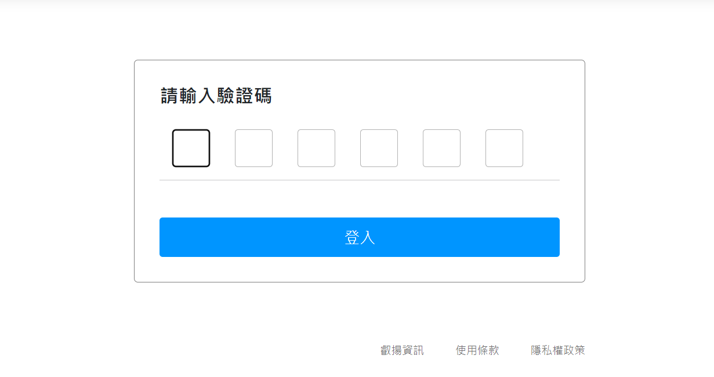Click the code box just before the last
714x377 pixels.
[441, 148]
